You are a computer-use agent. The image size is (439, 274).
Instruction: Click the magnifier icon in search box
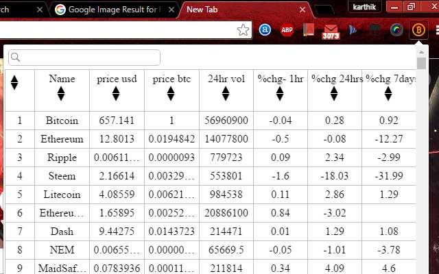click(x=15, y=58)
